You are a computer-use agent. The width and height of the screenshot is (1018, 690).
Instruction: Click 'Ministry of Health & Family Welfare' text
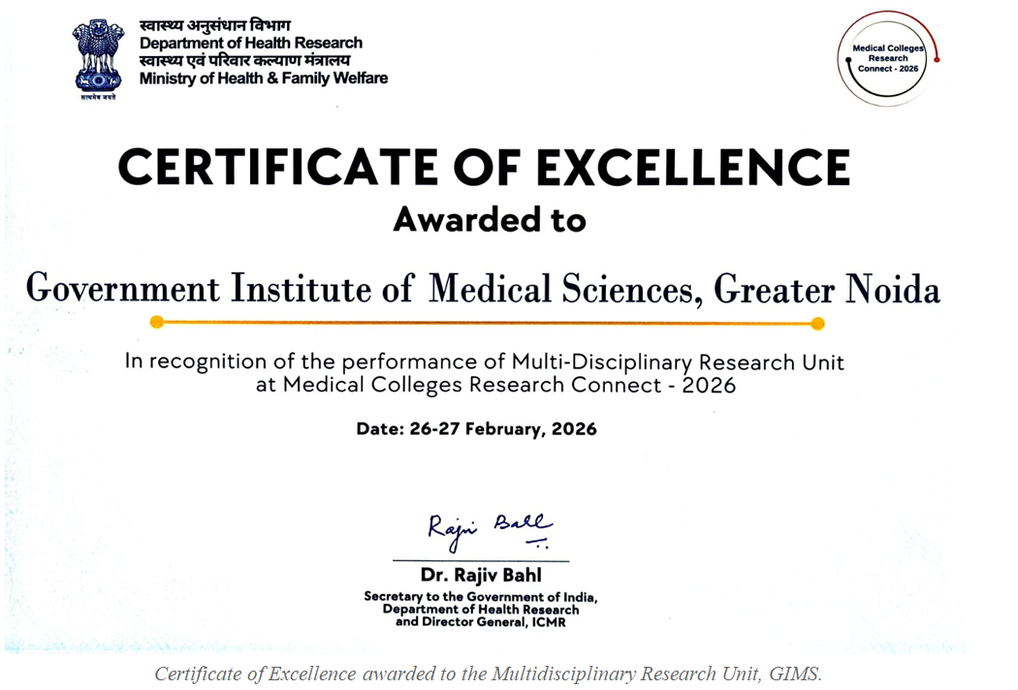coord(263,78)
